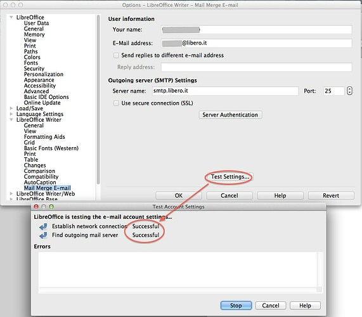Stop the account settings test
362x317 pixels.
236,306
